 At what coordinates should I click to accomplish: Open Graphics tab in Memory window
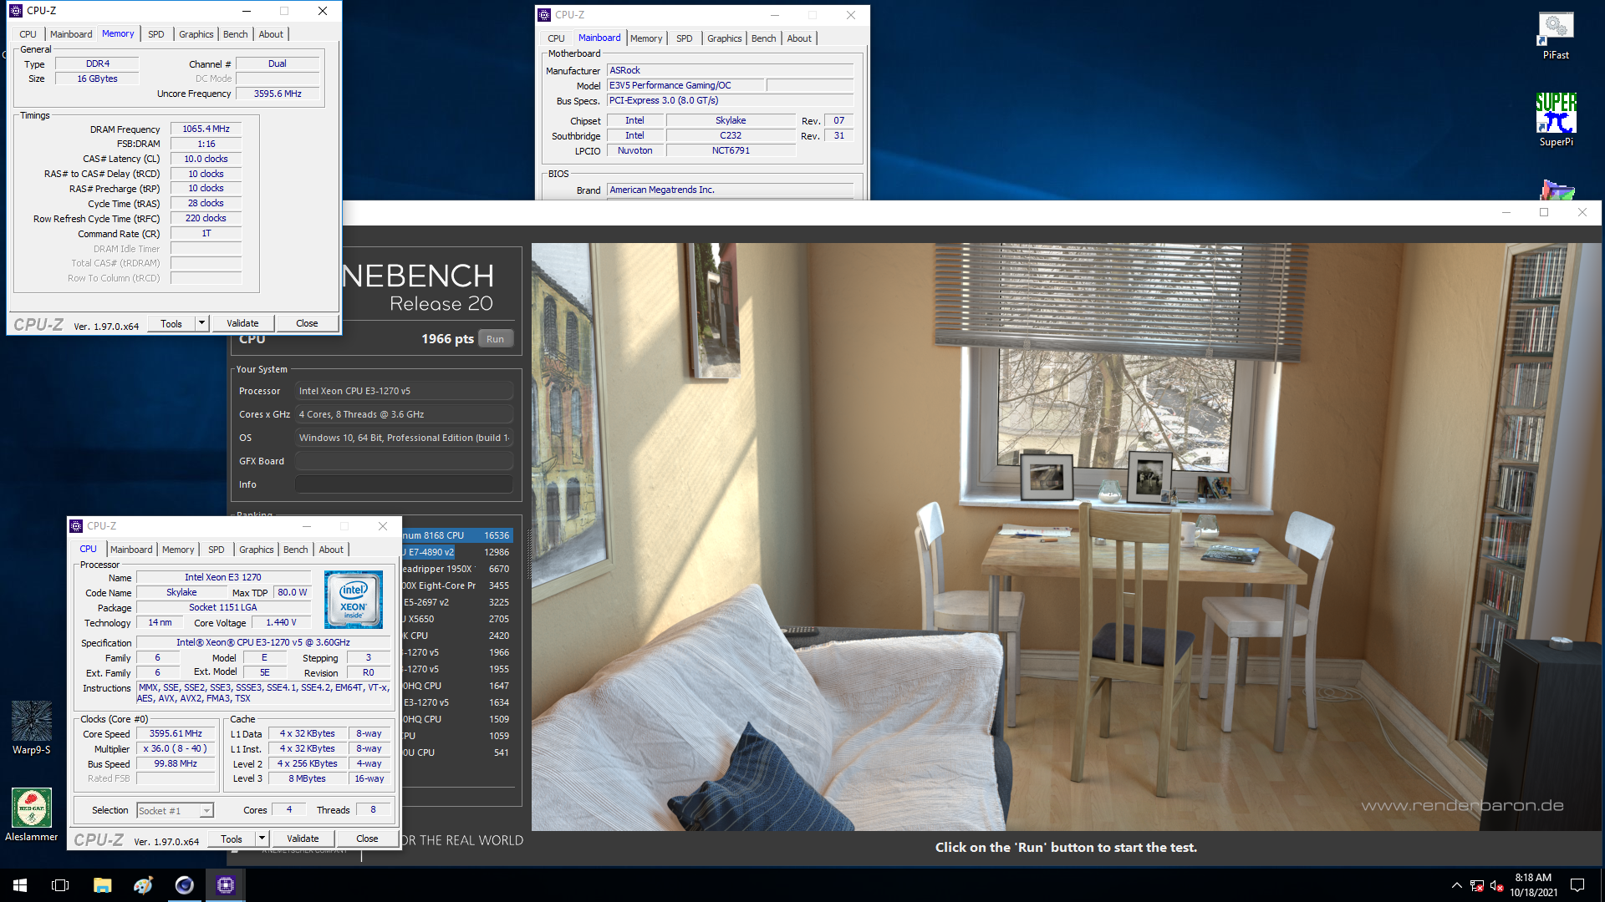pos(196,34)
